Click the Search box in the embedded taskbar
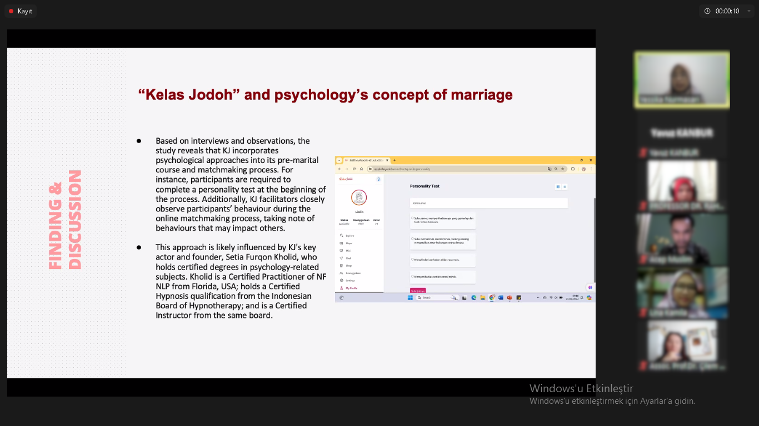759x426 pixels. [x=437, y=298]
